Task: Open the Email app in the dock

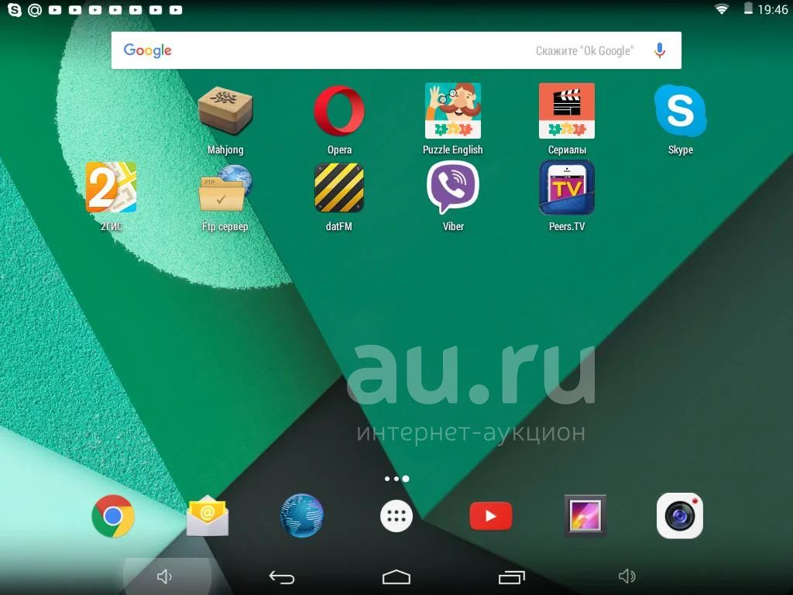Action: click(208, 516)
